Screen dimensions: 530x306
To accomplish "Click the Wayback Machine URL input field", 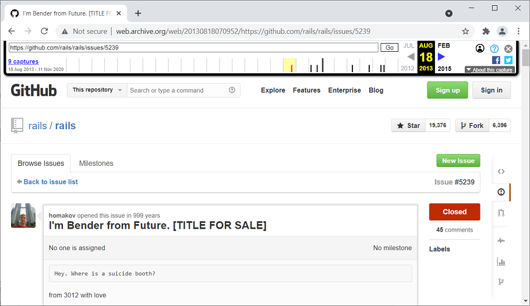I will coord(193,48).
